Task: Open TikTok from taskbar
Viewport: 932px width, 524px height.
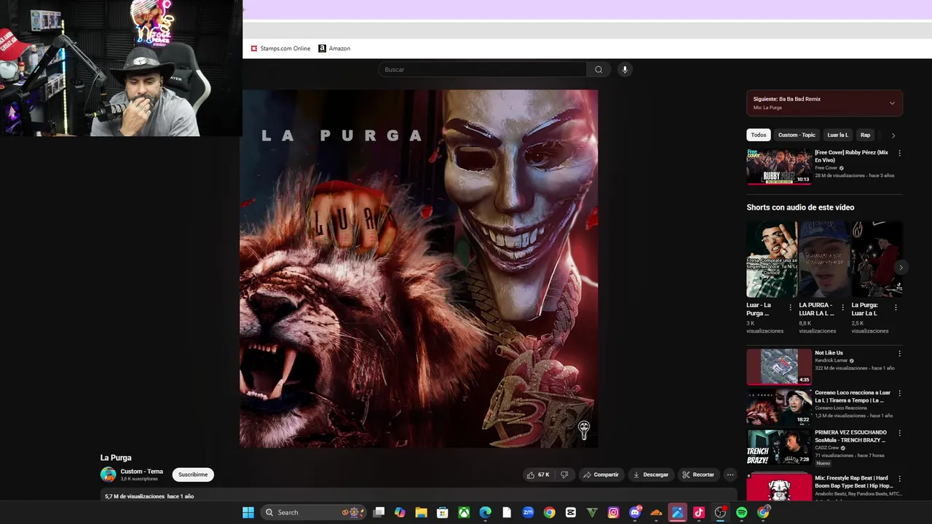Action: (x=699, y=512)
